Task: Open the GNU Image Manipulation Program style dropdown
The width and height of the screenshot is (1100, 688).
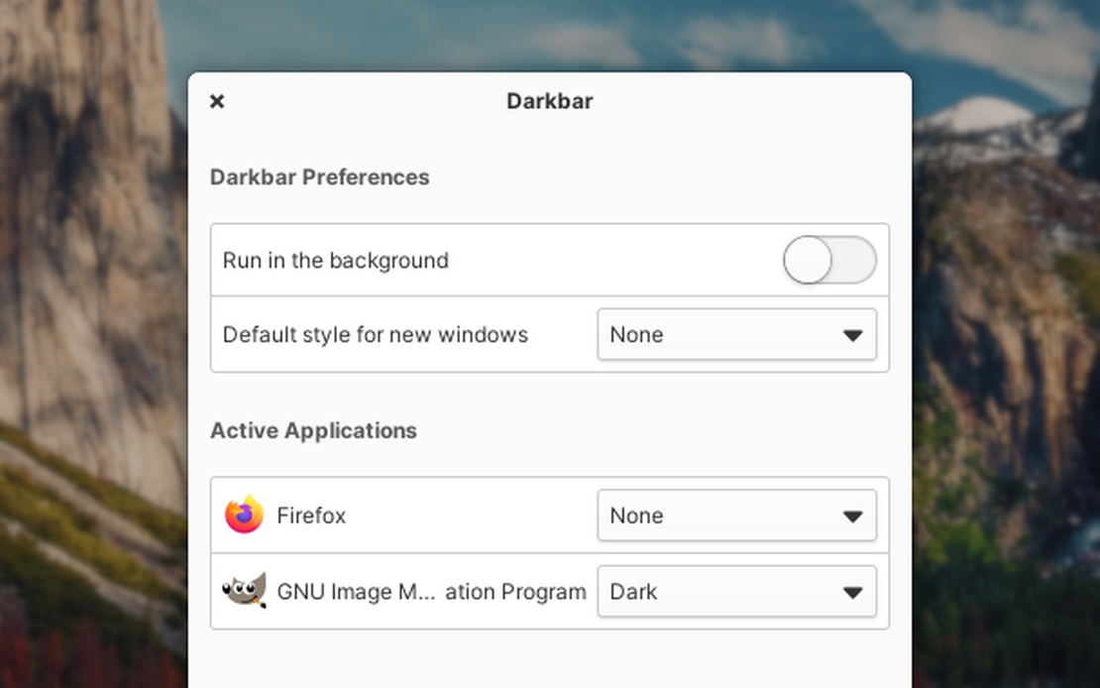Action: click(736, 591)
